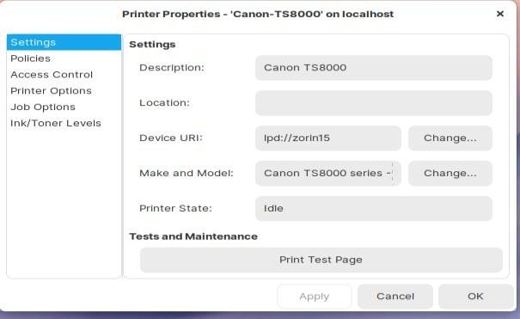
Task: Click the Make and Model field
Action: click(328, 173)
